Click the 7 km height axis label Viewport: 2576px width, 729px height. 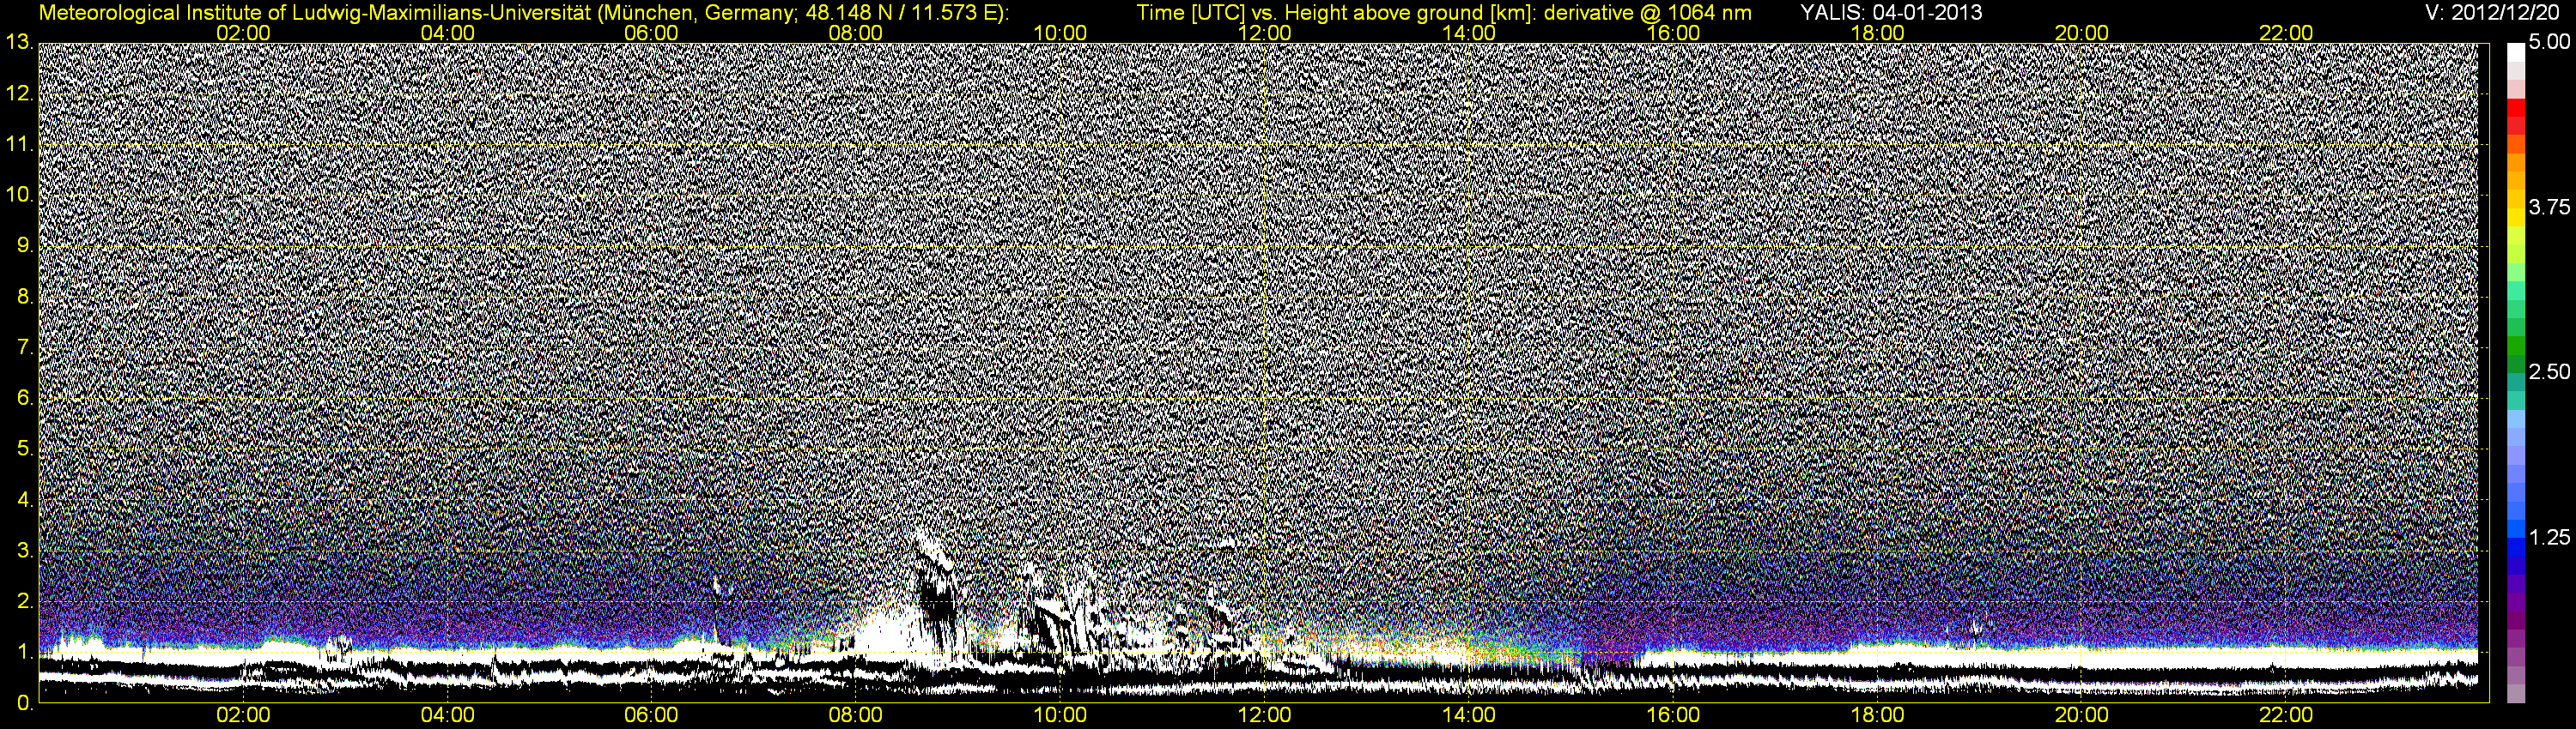coord(25,347)
